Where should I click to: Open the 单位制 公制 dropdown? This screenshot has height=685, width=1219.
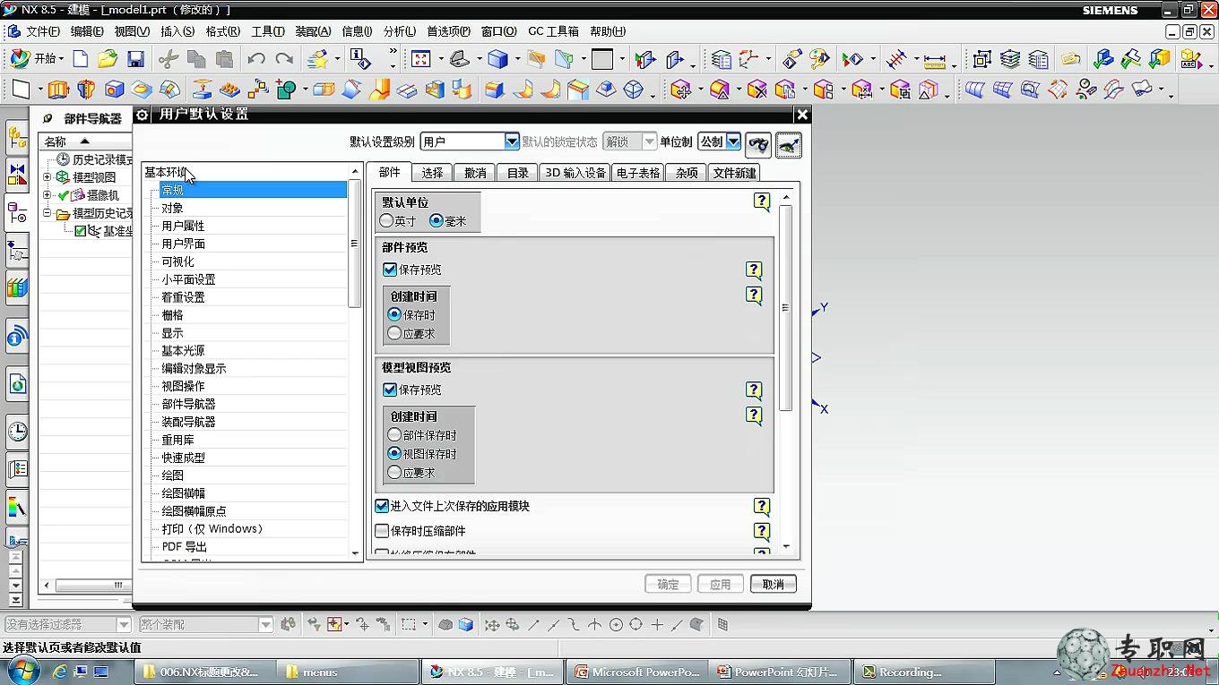733,141
